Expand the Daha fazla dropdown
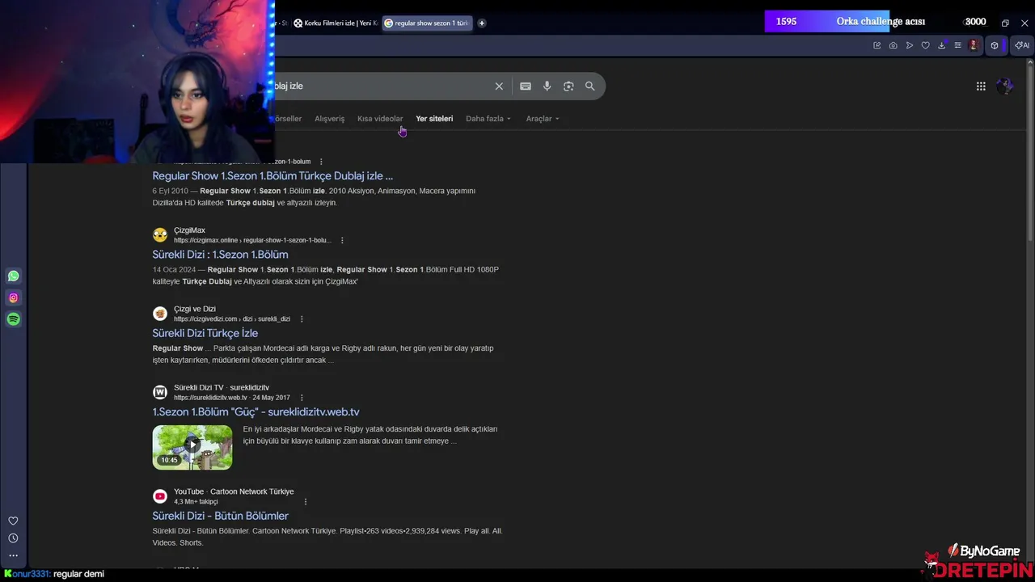This screenshot has height=582, width=1035. click(488, 119)
